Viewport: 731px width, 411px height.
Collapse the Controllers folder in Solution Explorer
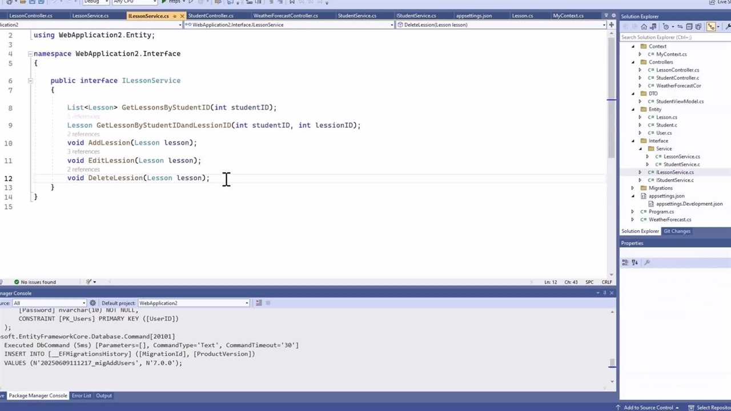pos(633,62)
